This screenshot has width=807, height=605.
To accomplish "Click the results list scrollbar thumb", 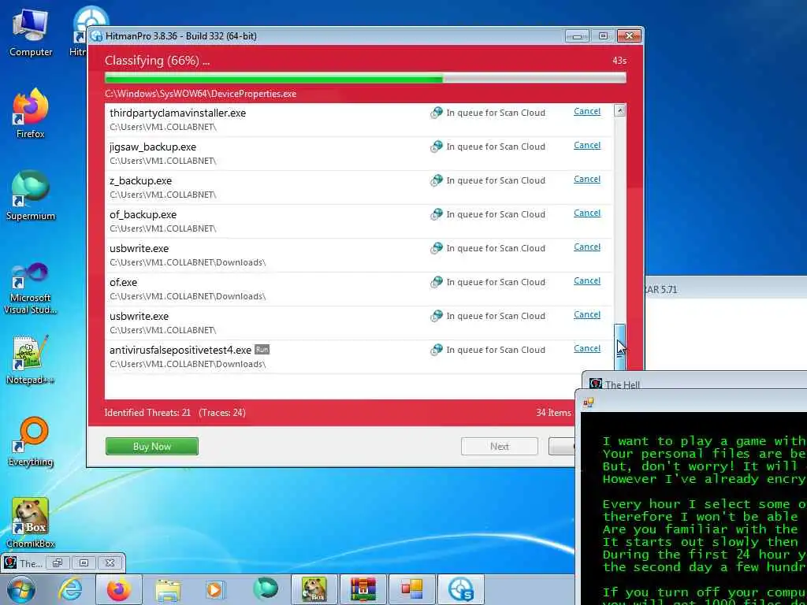I will tap(619, 347).
